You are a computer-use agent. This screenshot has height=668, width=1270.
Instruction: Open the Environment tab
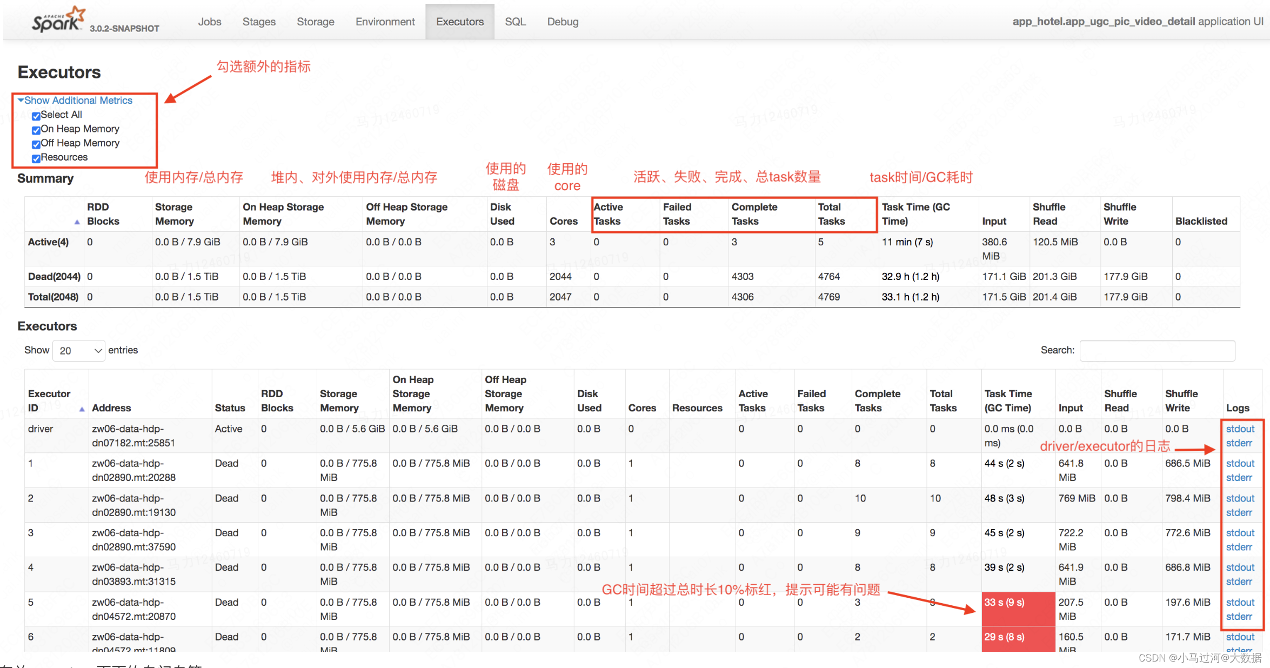pos(385,22)
